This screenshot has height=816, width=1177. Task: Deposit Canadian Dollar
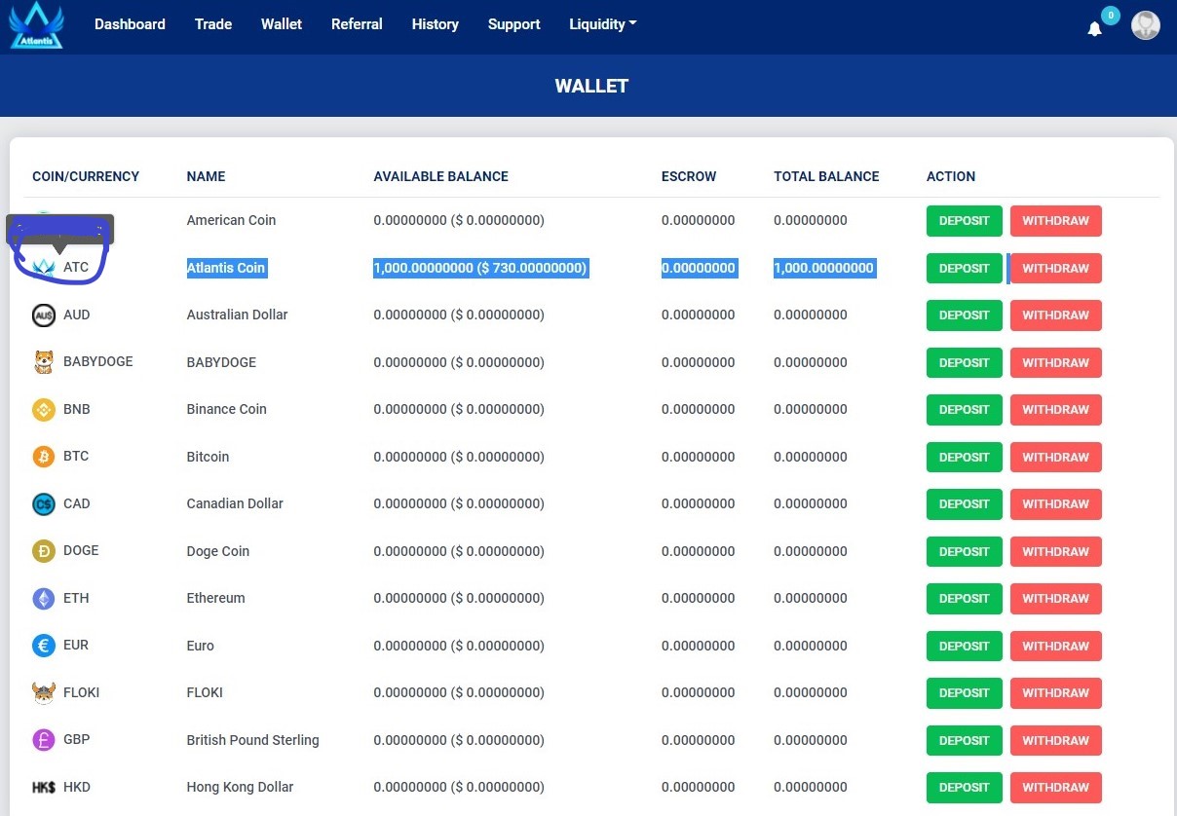click(964, 504)
